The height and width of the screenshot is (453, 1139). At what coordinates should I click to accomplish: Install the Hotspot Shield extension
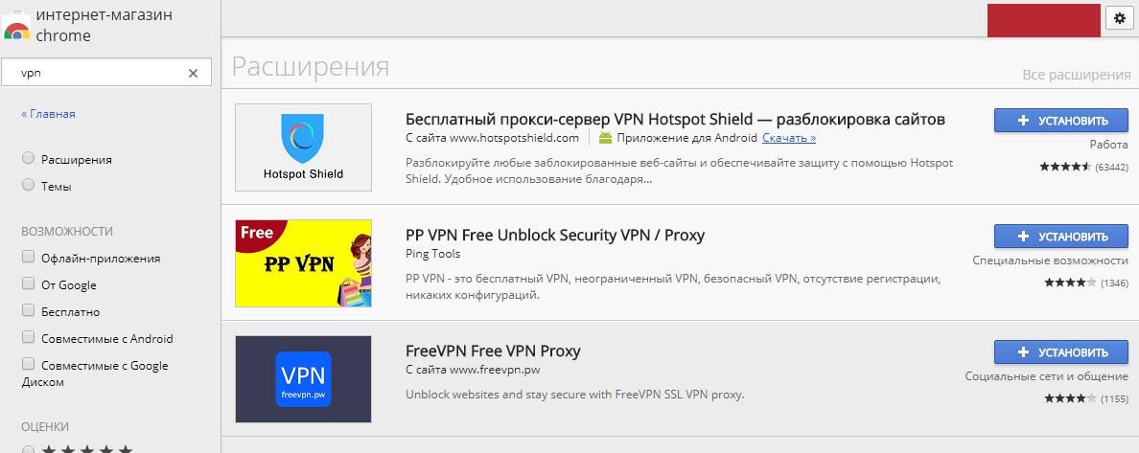tap(1061, 121)
